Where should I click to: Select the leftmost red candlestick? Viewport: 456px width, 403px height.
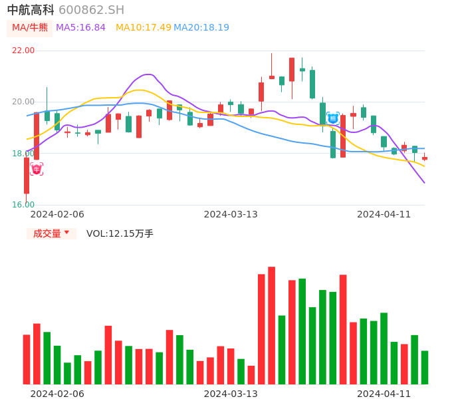[27, 176]
